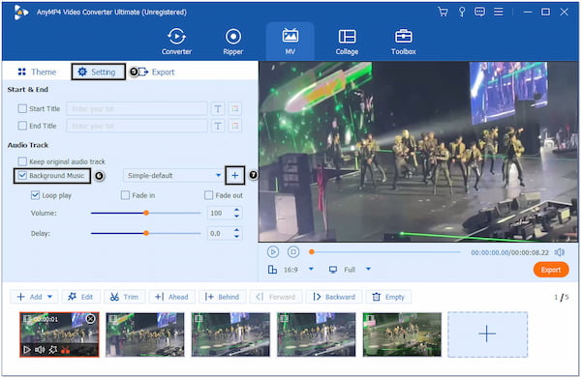
Task: Click the Start Title text field
Action: tap(137, 108)
